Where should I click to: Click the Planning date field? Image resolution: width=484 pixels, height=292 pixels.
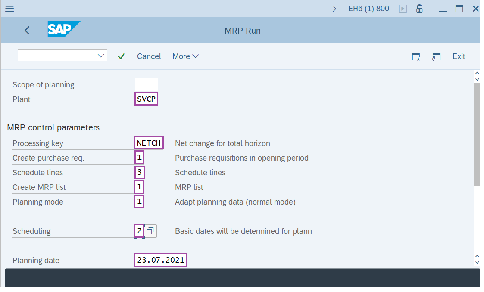160,260
